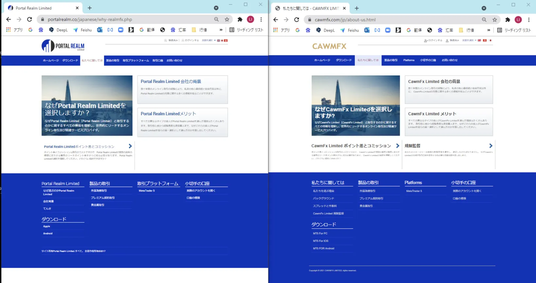536x283 pixels.
Task: Select the British flag on CAWMFX site
Action: tap(479, 40)
